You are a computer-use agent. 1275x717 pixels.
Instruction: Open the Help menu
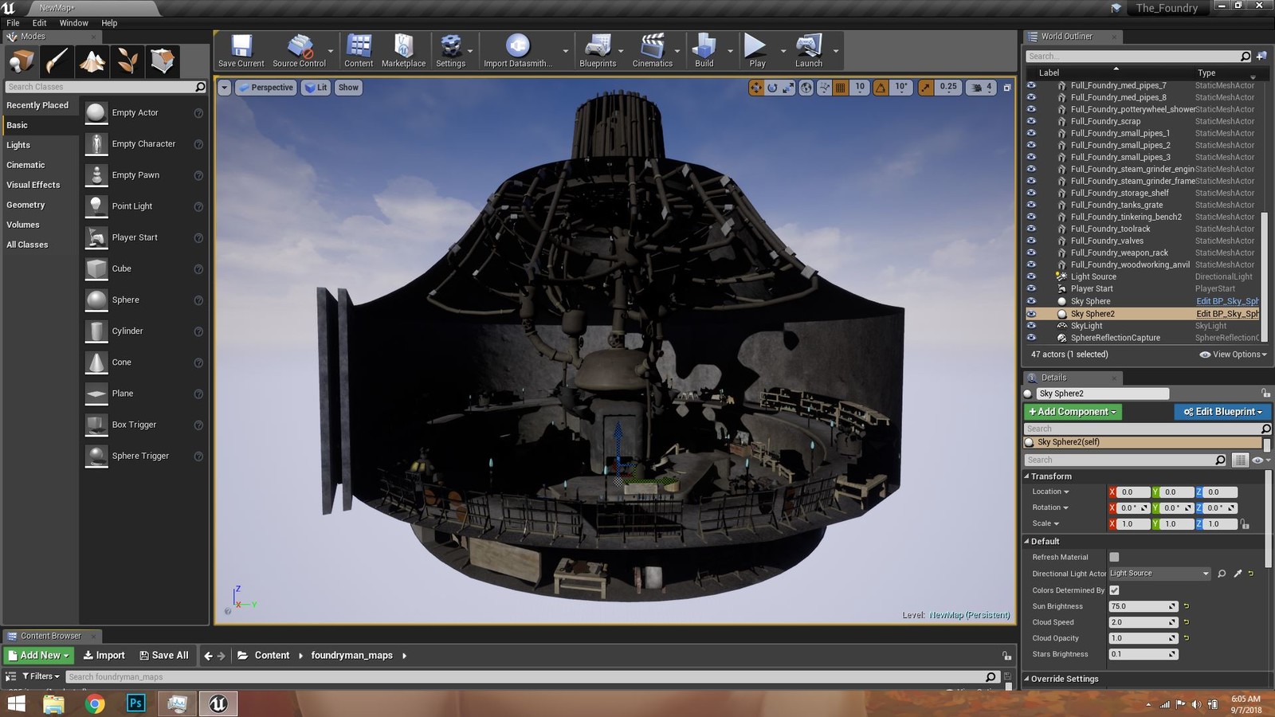tap(109, 23)
